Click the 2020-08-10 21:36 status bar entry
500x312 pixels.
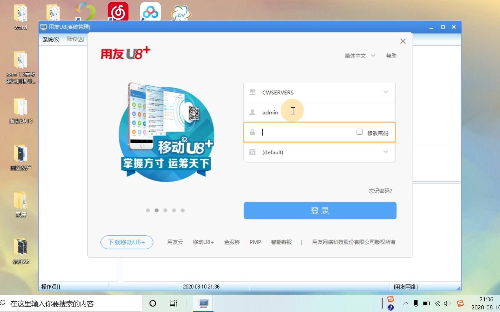point(201,287)
